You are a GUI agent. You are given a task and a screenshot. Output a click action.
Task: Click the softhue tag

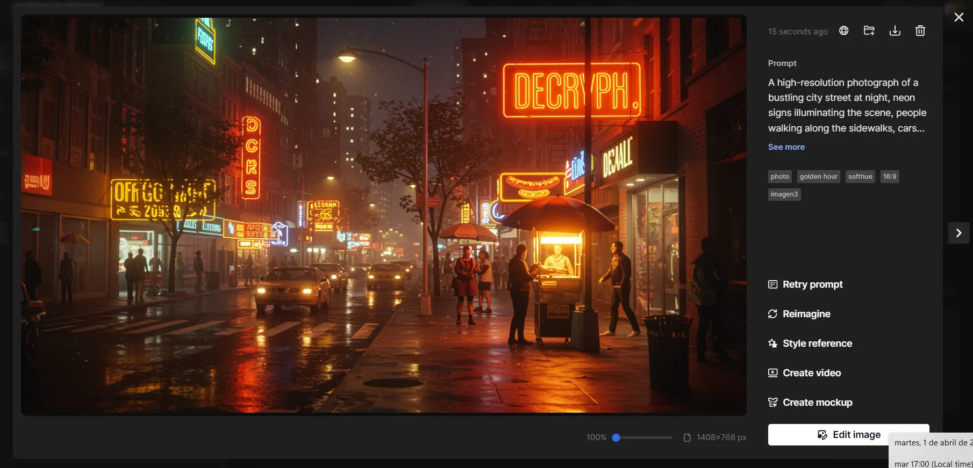pyautogui.click(x=860, y=177)
